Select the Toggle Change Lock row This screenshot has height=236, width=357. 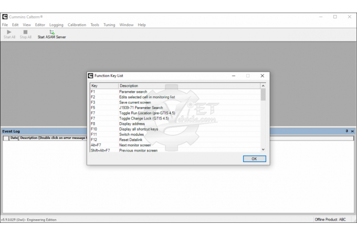(175, 119)
